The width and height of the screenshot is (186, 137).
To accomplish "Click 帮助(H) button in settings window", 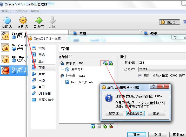I will coord(178,135).
